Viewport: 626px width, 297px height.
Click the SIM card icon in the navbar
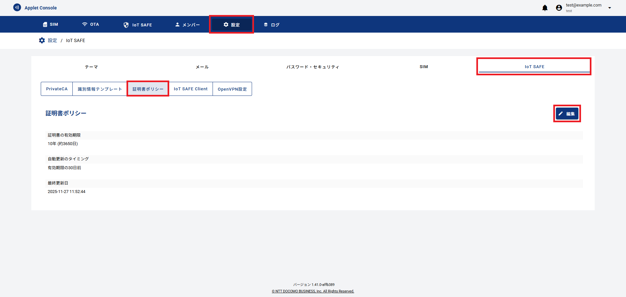45,24
